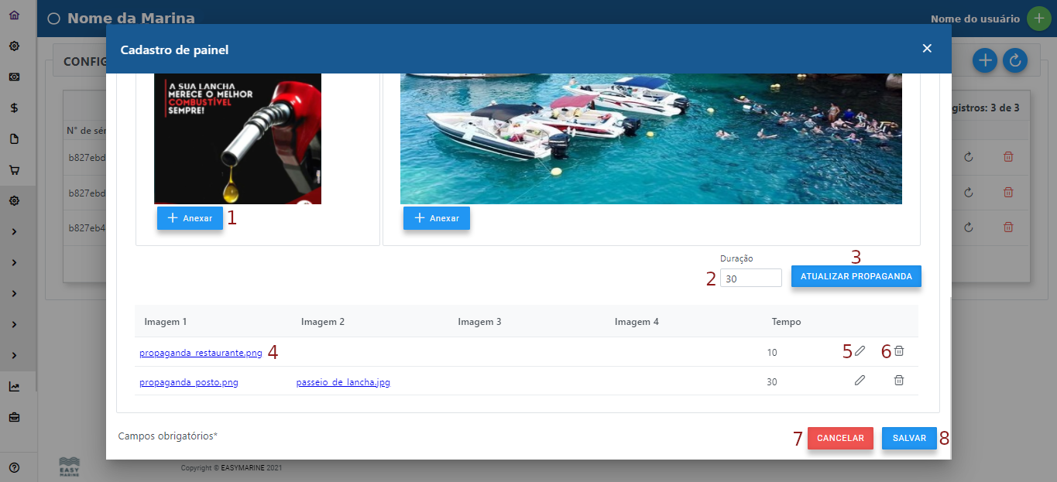Open the line chart reports icon

point(14,387)
